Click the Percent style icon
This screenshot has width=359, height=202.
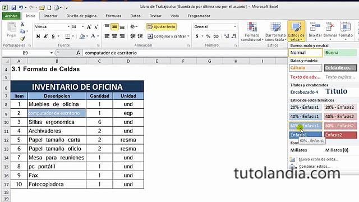coord(208,36)
